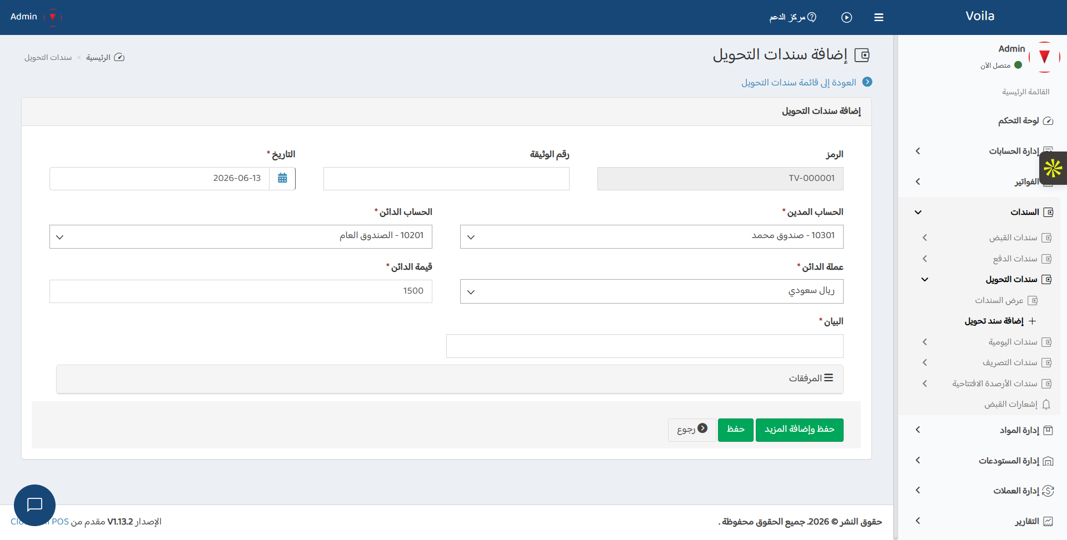The width and height of the screenshot is (1067, 540).
Task: Expand the المرفقات attachments panel
Action: (x=450, y=379)
